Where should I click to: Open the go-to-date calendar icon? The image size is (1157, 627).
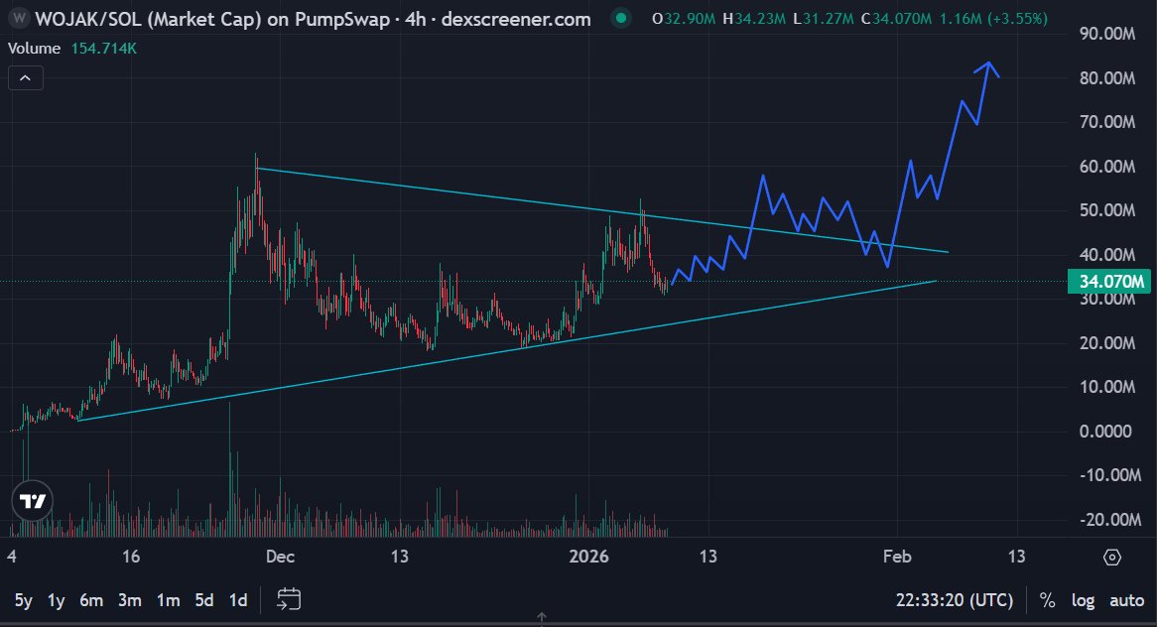click(x=289, y=599)
